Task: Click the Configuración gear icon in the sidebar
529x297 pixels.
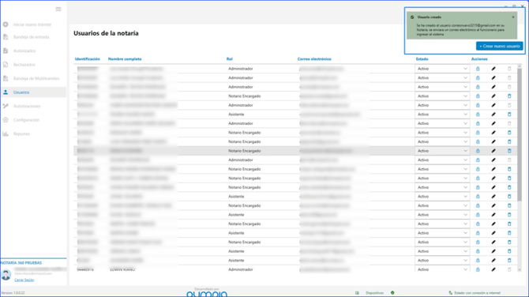Action: [6, 120]
